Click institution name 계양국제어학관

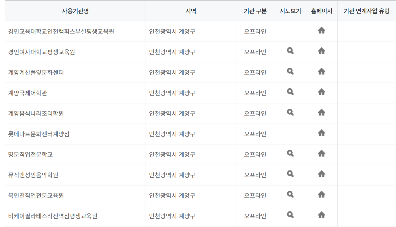(27, 93)
